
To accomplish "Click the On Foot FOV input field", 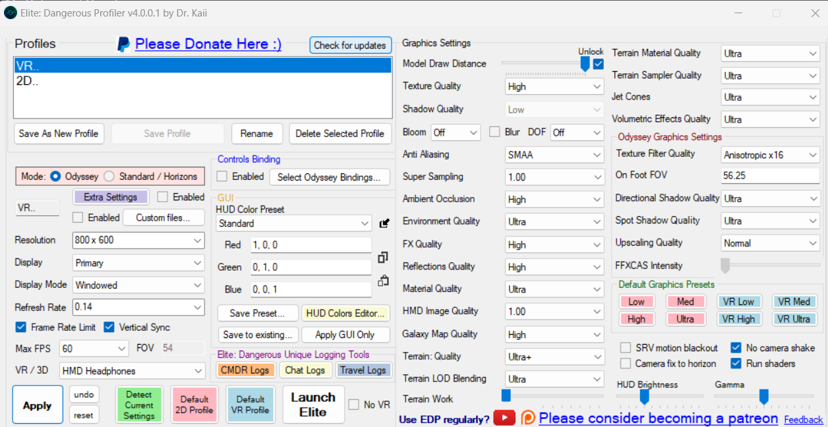I will (x=771, y=177).
